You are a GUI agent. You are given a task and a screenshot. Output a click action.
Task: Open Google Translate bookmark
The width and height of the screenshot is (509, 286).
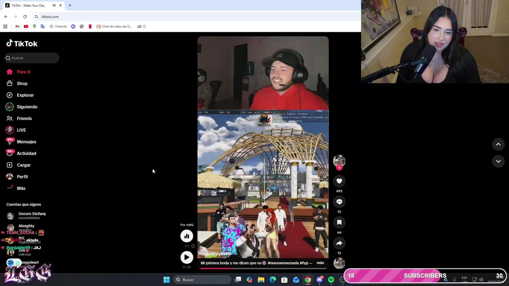click(x=43, y=27)
